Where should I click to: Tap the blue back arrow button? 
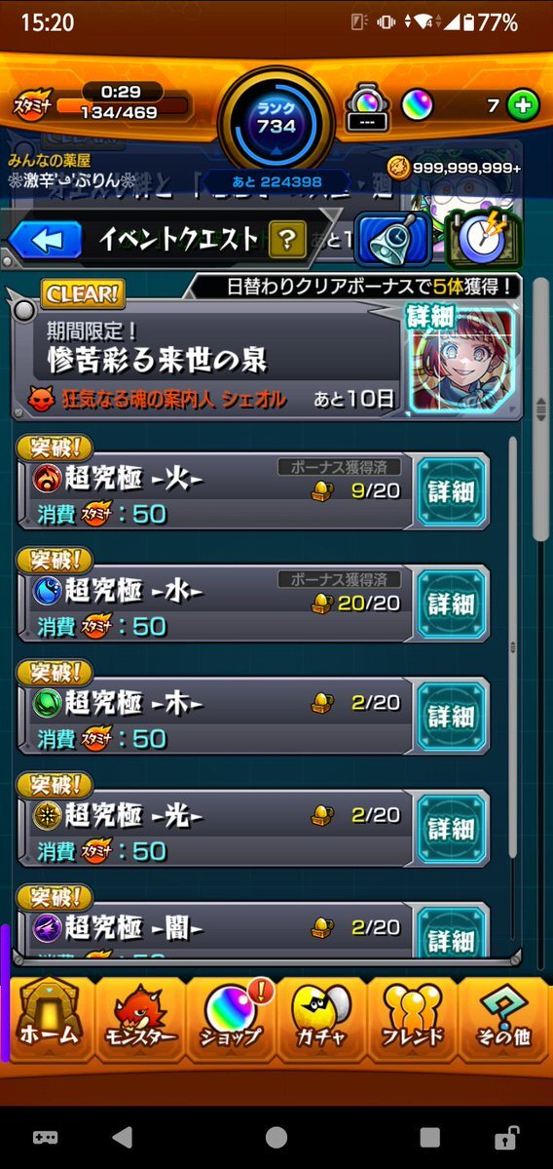pos(45,240)
